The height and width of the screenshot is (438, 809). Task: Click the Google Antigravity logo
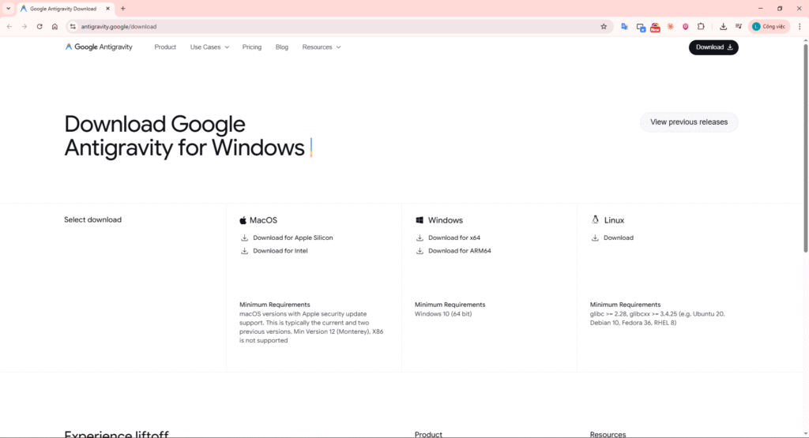tap(99, 47)
